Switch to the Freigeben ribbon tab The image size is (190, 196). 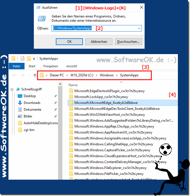(x=51, y=66)
